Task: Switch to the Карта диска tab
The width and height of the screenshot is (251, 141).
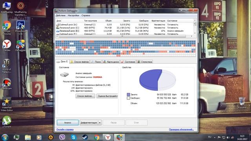Action: 111,62
